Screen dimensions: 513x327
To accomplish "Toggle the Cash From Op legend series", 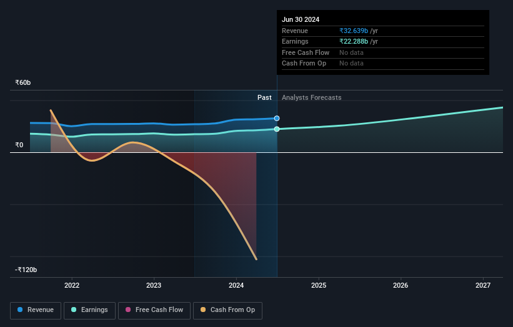I will [x=227, y=310].
